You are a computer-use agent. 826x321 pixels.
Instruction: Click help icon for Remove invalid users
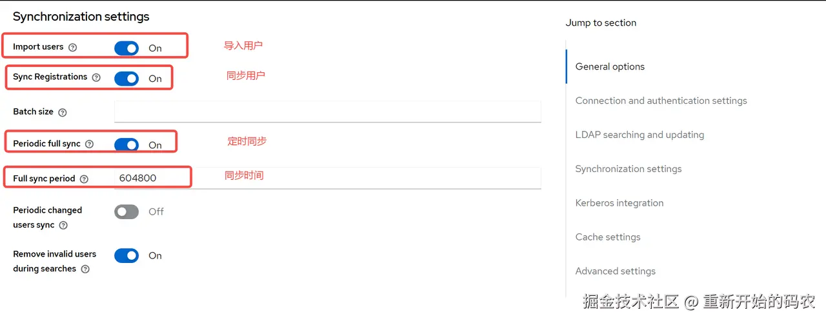click(x=85, y=269)
